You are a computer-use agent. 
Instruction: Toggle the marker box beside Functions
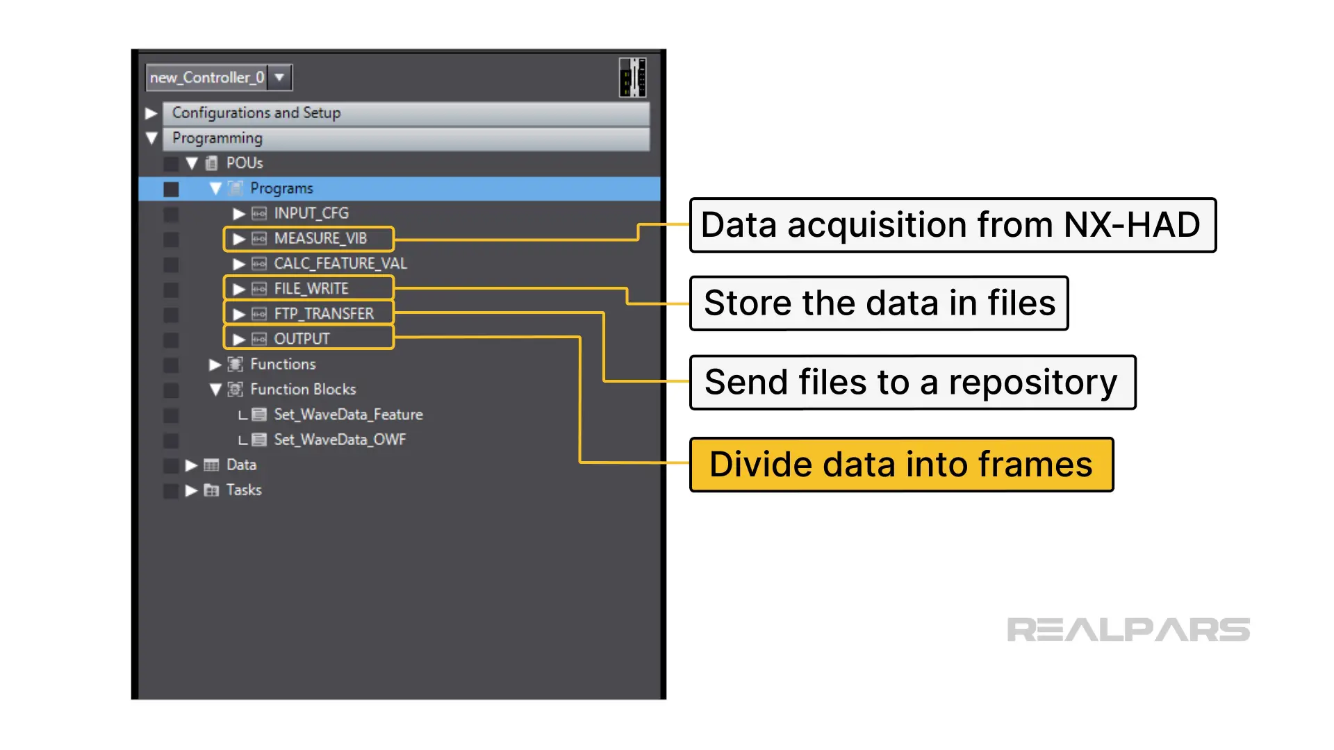(171, 365)
